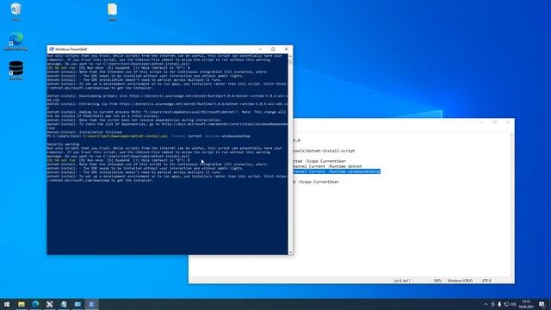Image resolution: width=551 pixels, height=310 pixels.
Task: Click the PowerShell scrollbar up arrow
Action: tap(290, 56)
